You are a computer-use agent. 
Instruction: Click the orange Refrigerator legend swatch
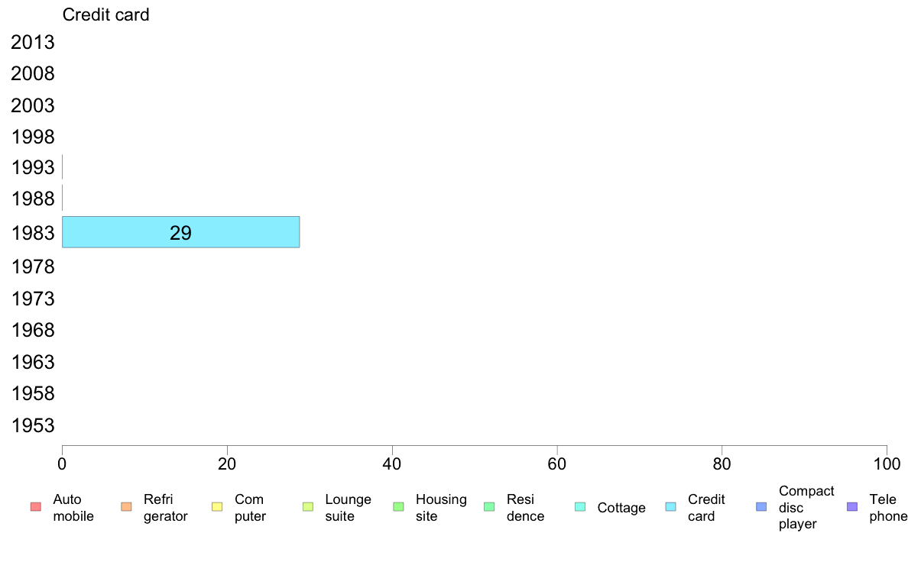[x=126, y=507]
